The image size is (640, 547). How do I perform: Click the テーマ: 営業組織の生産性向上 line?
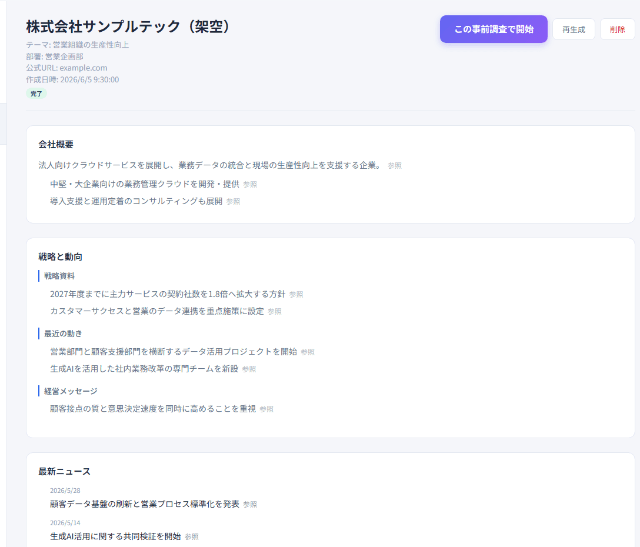tap(78, 45)
